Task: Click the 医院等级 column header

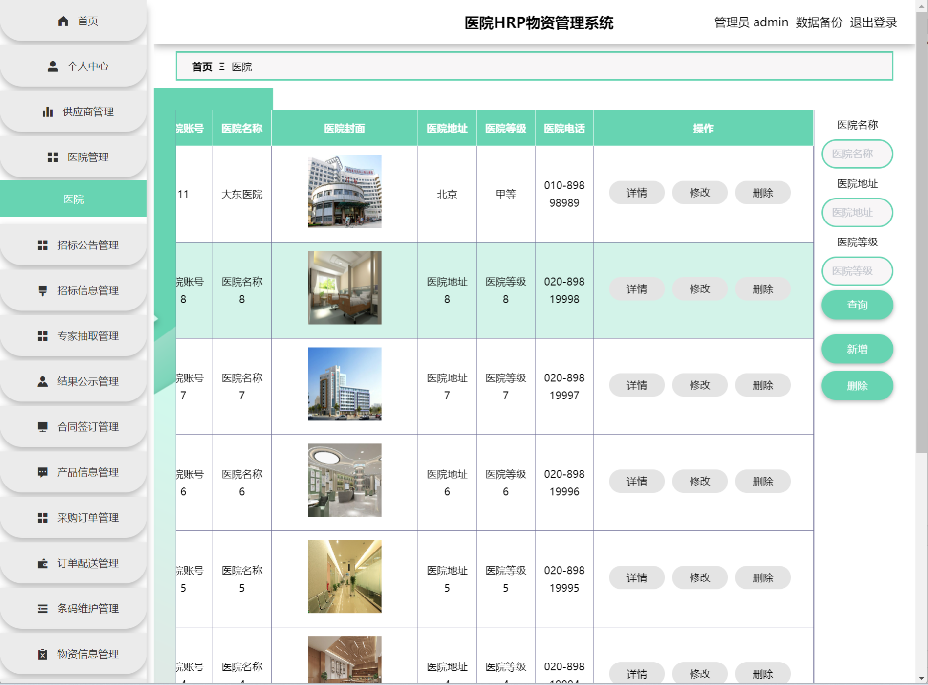Action: click(x=506, y=129)
